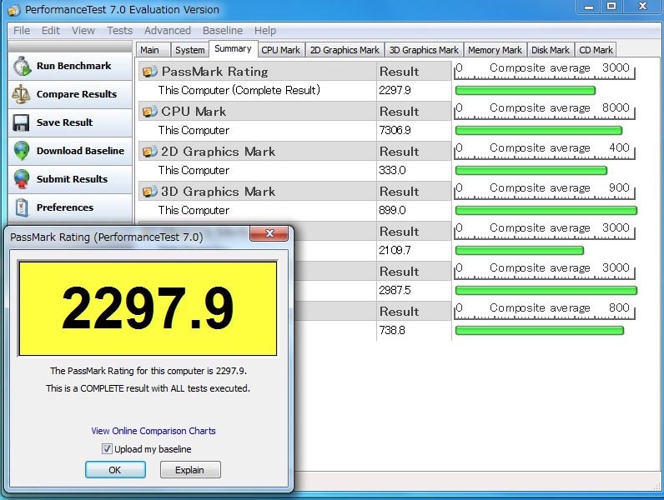The width and height of the screenshot is (664, 500).
Task: Open the Tests menu
Action: [x=119, y=31]
